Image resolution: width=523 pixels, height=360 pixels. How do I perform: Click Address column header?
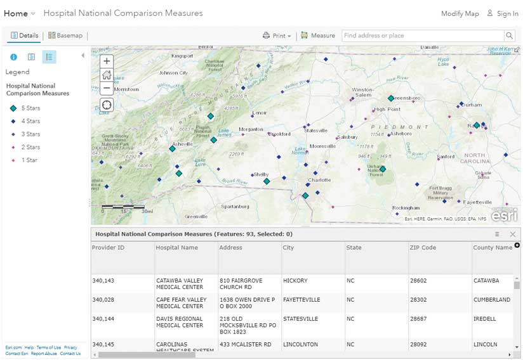tap(250, 258)
